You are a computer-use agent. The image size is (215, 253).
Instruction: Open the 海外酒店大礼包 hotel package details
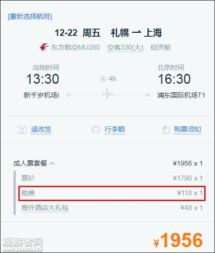[x=44, y=208]
